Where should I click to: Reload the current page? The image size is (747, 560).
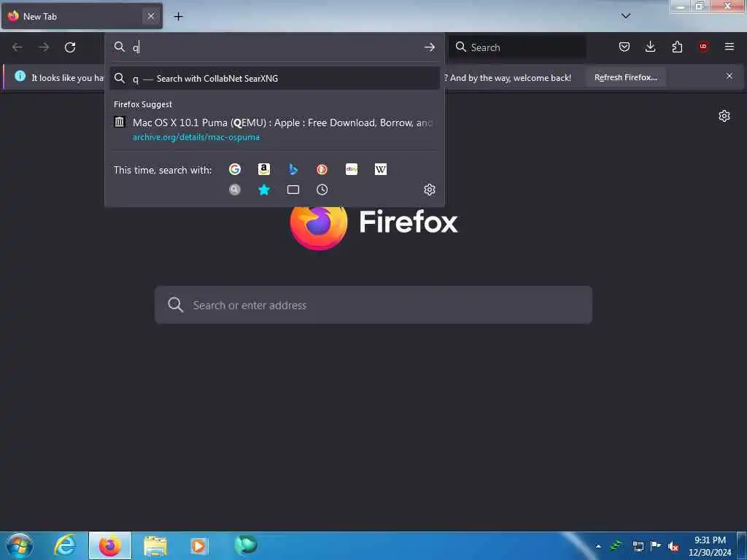(70, 47)
